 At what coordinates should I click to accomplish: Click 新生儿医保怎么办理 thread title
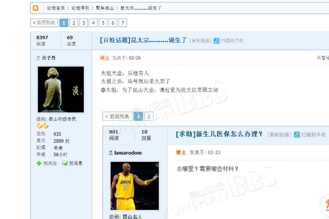pos(229,134)
